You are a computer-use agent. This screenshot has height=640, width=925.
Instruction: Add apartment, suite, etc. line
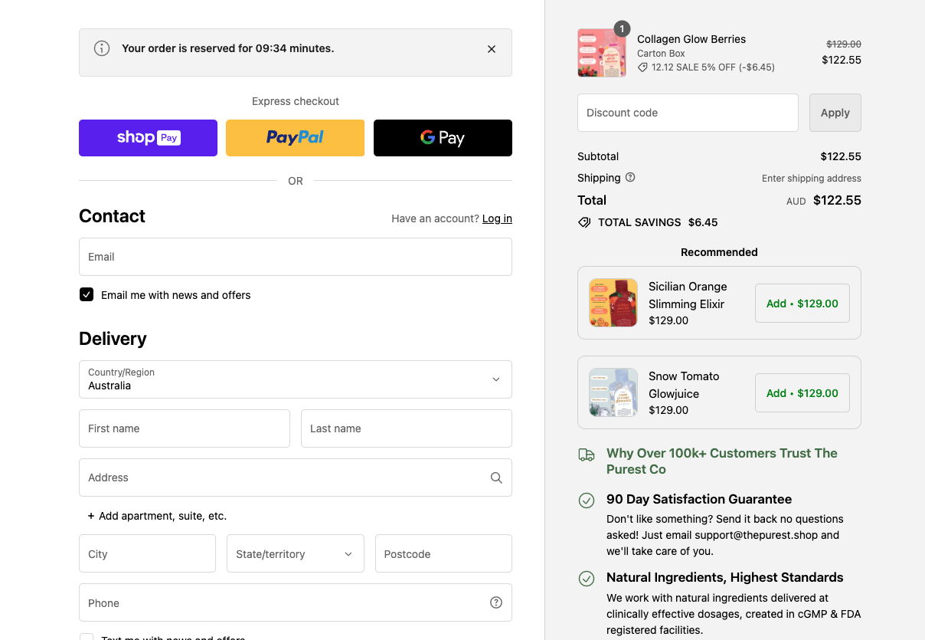click(157, 516)
